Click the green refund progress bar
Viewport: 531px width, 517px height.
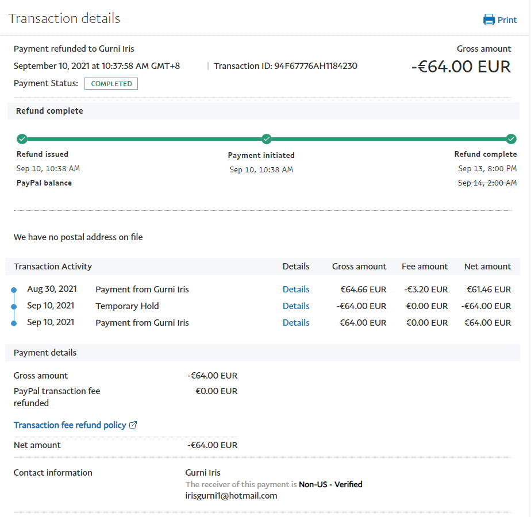pos(144,139)
